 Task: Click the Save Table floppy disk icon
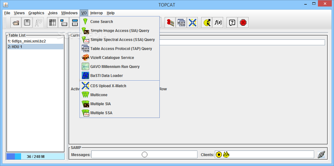[27, 22]
